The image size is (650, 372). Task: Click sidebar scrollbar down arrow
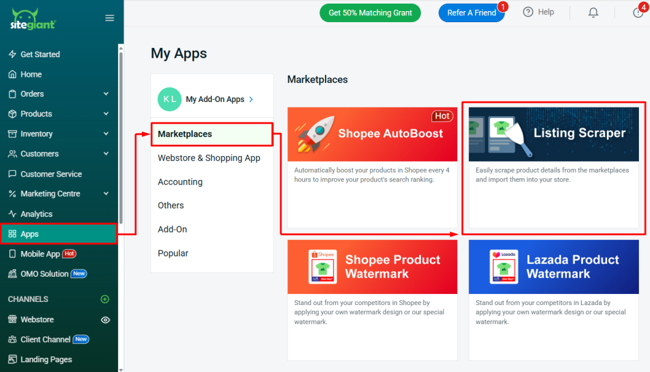click(121, 370)
